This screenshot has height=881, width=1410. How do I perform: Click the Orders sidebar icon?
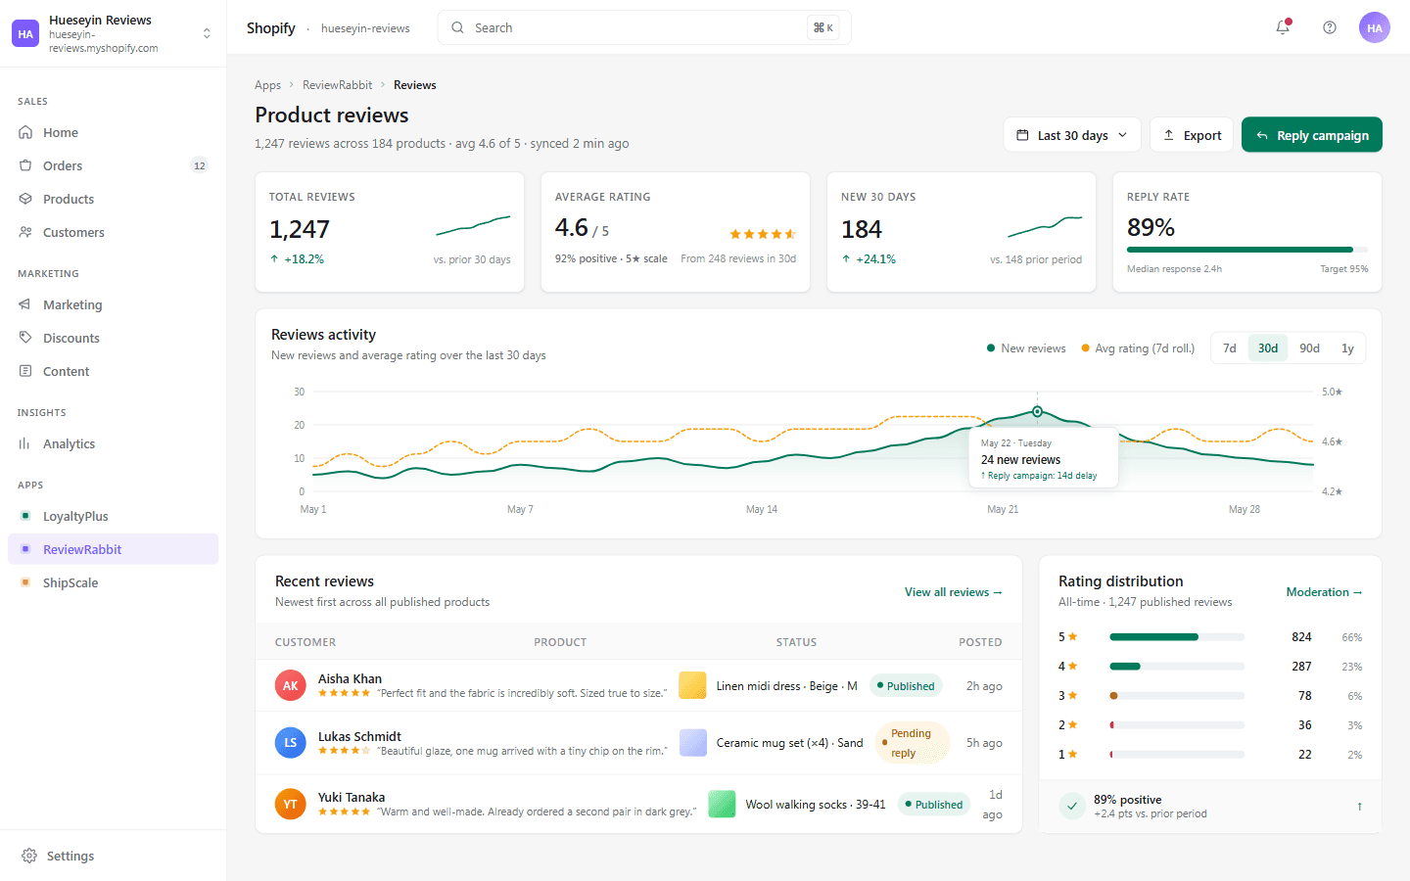point(25,165)
